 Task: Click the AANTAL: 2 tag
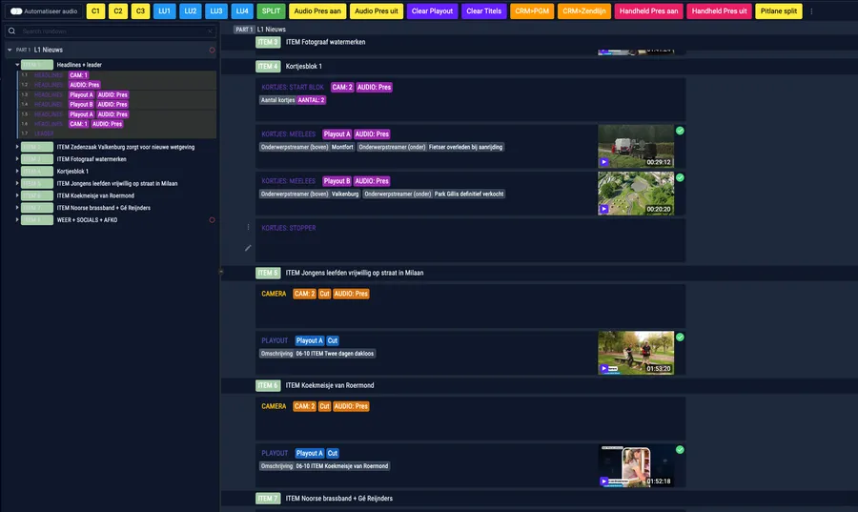312,100
